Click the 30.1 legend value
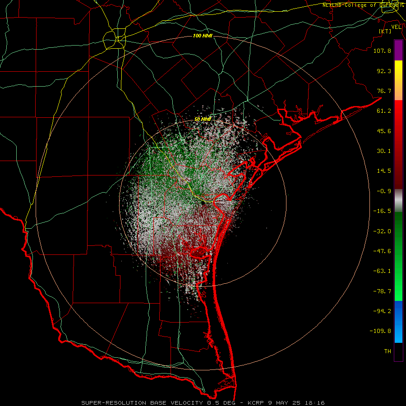 [384, 151]
